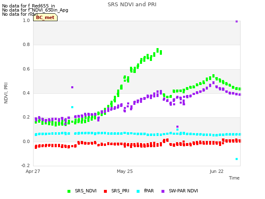Screen dimensions: 265x199
Task: Click the BC_met annotation label
Action: click(45, 17)
